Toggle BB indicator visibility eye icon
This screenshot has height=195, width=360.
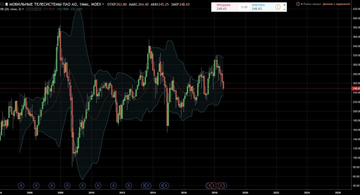[x=28, y=9]
